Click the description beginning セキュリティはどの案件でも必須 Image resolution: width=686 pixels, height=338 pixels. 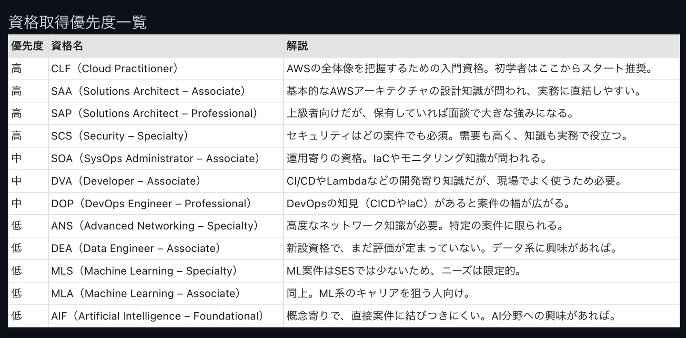[457, 136]
